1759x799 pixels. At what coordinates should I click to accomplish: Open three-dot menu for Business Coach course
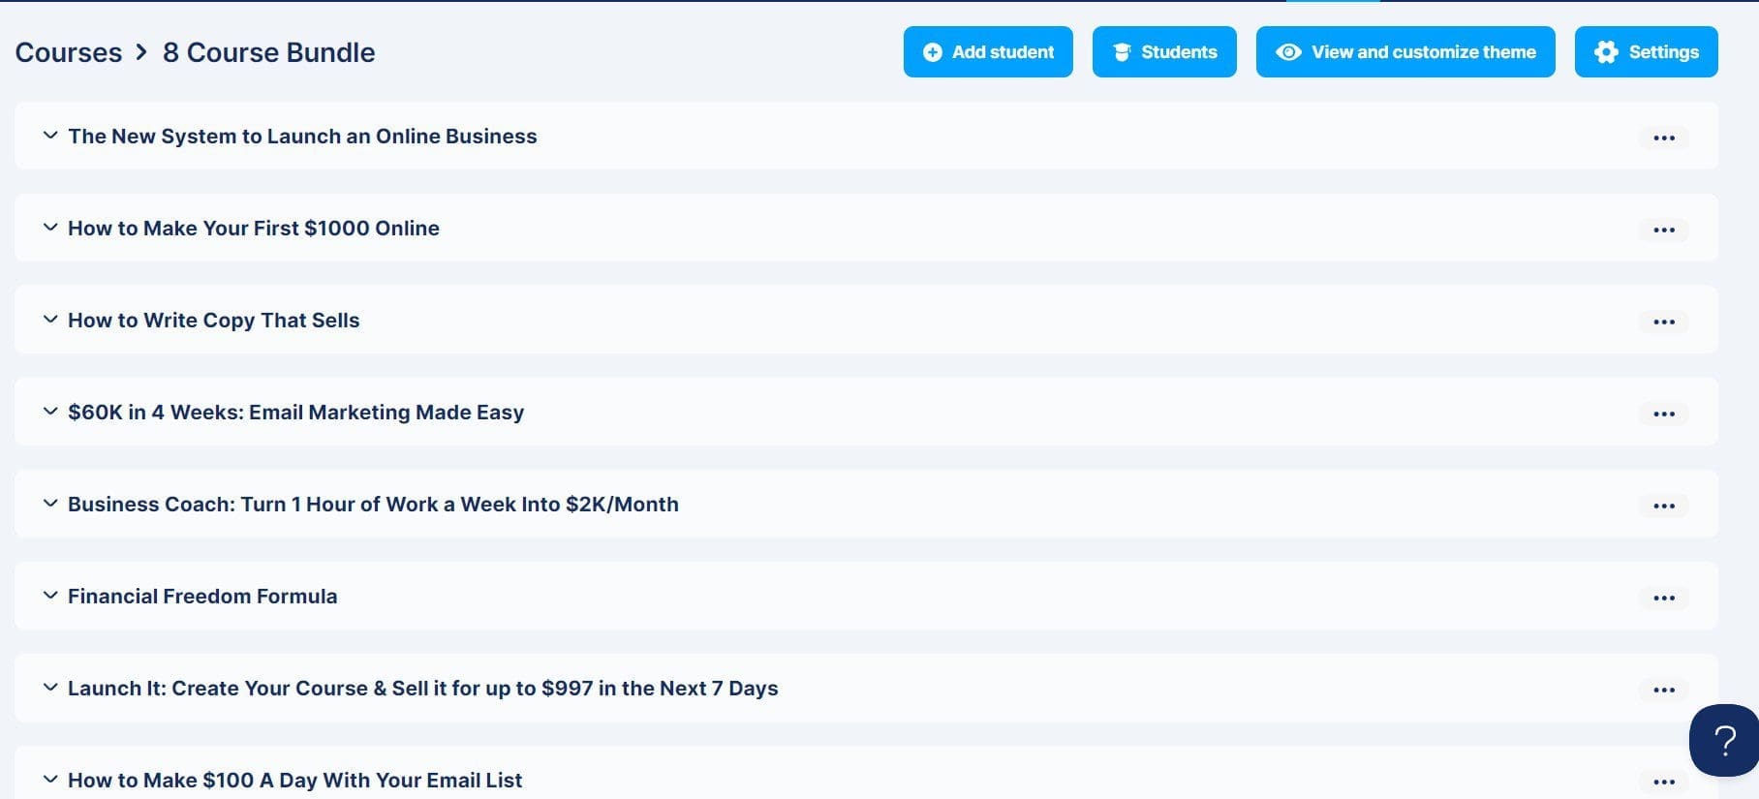(1664, 506)
